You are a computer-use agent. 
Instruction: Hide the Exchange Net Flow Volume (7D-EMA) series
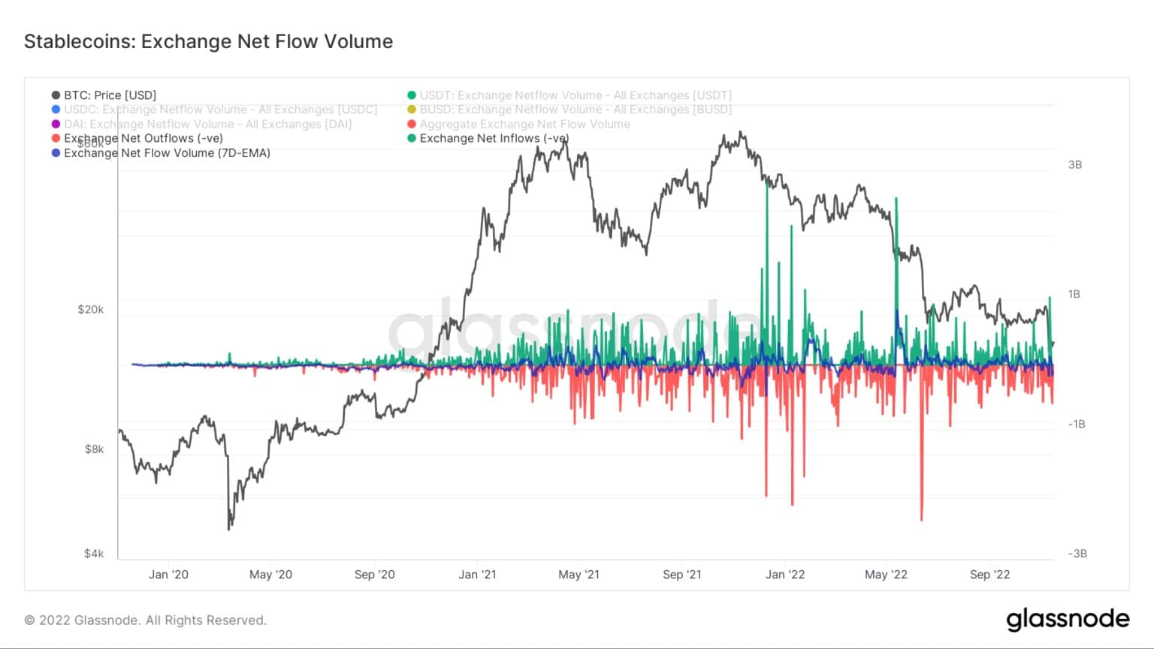coord(161,152)
